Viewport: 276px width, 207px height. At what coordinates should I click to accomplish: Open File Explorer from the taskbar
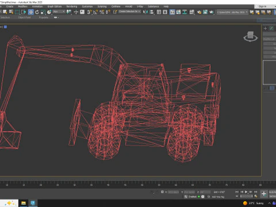click(24, 203)
